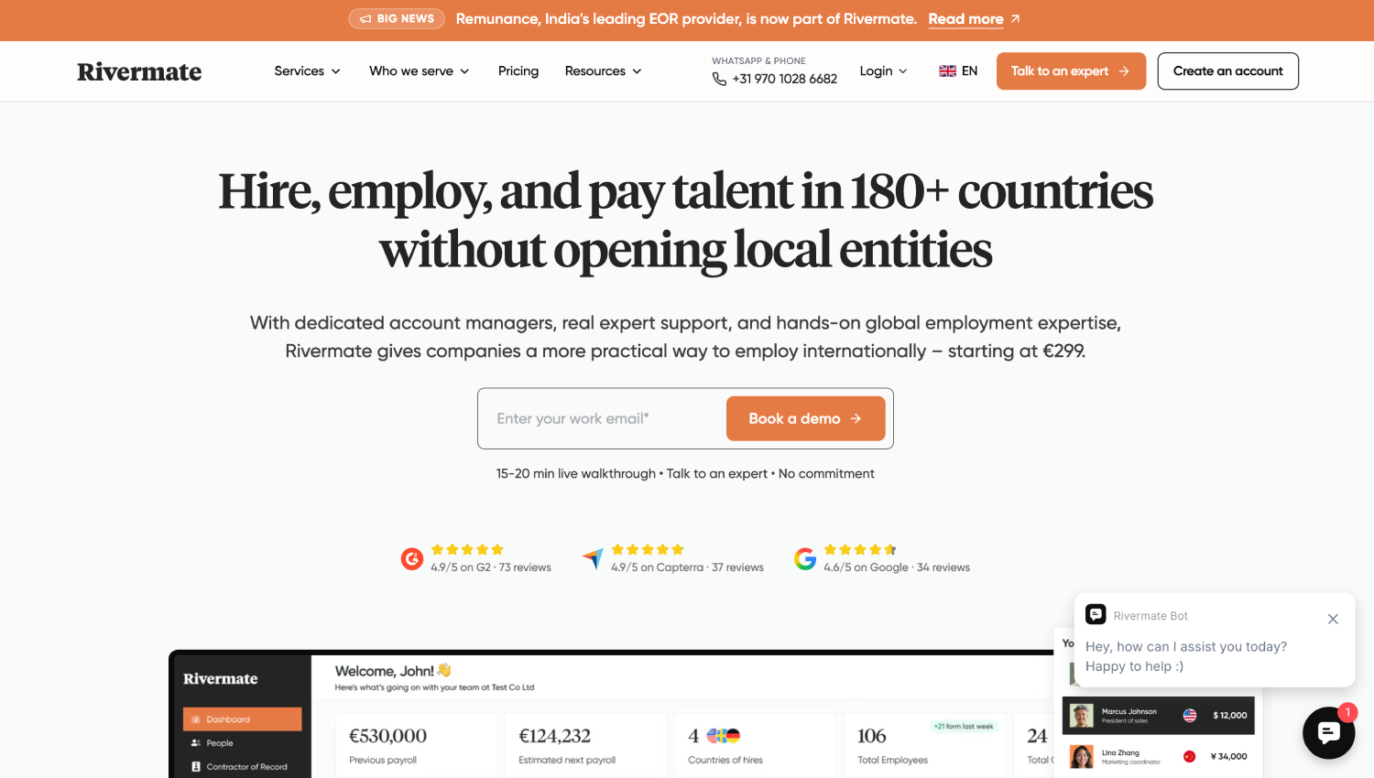The image size is (1374, 778).
Task: Click the Capterra reviews logo icon
Action: pos(593,558)
